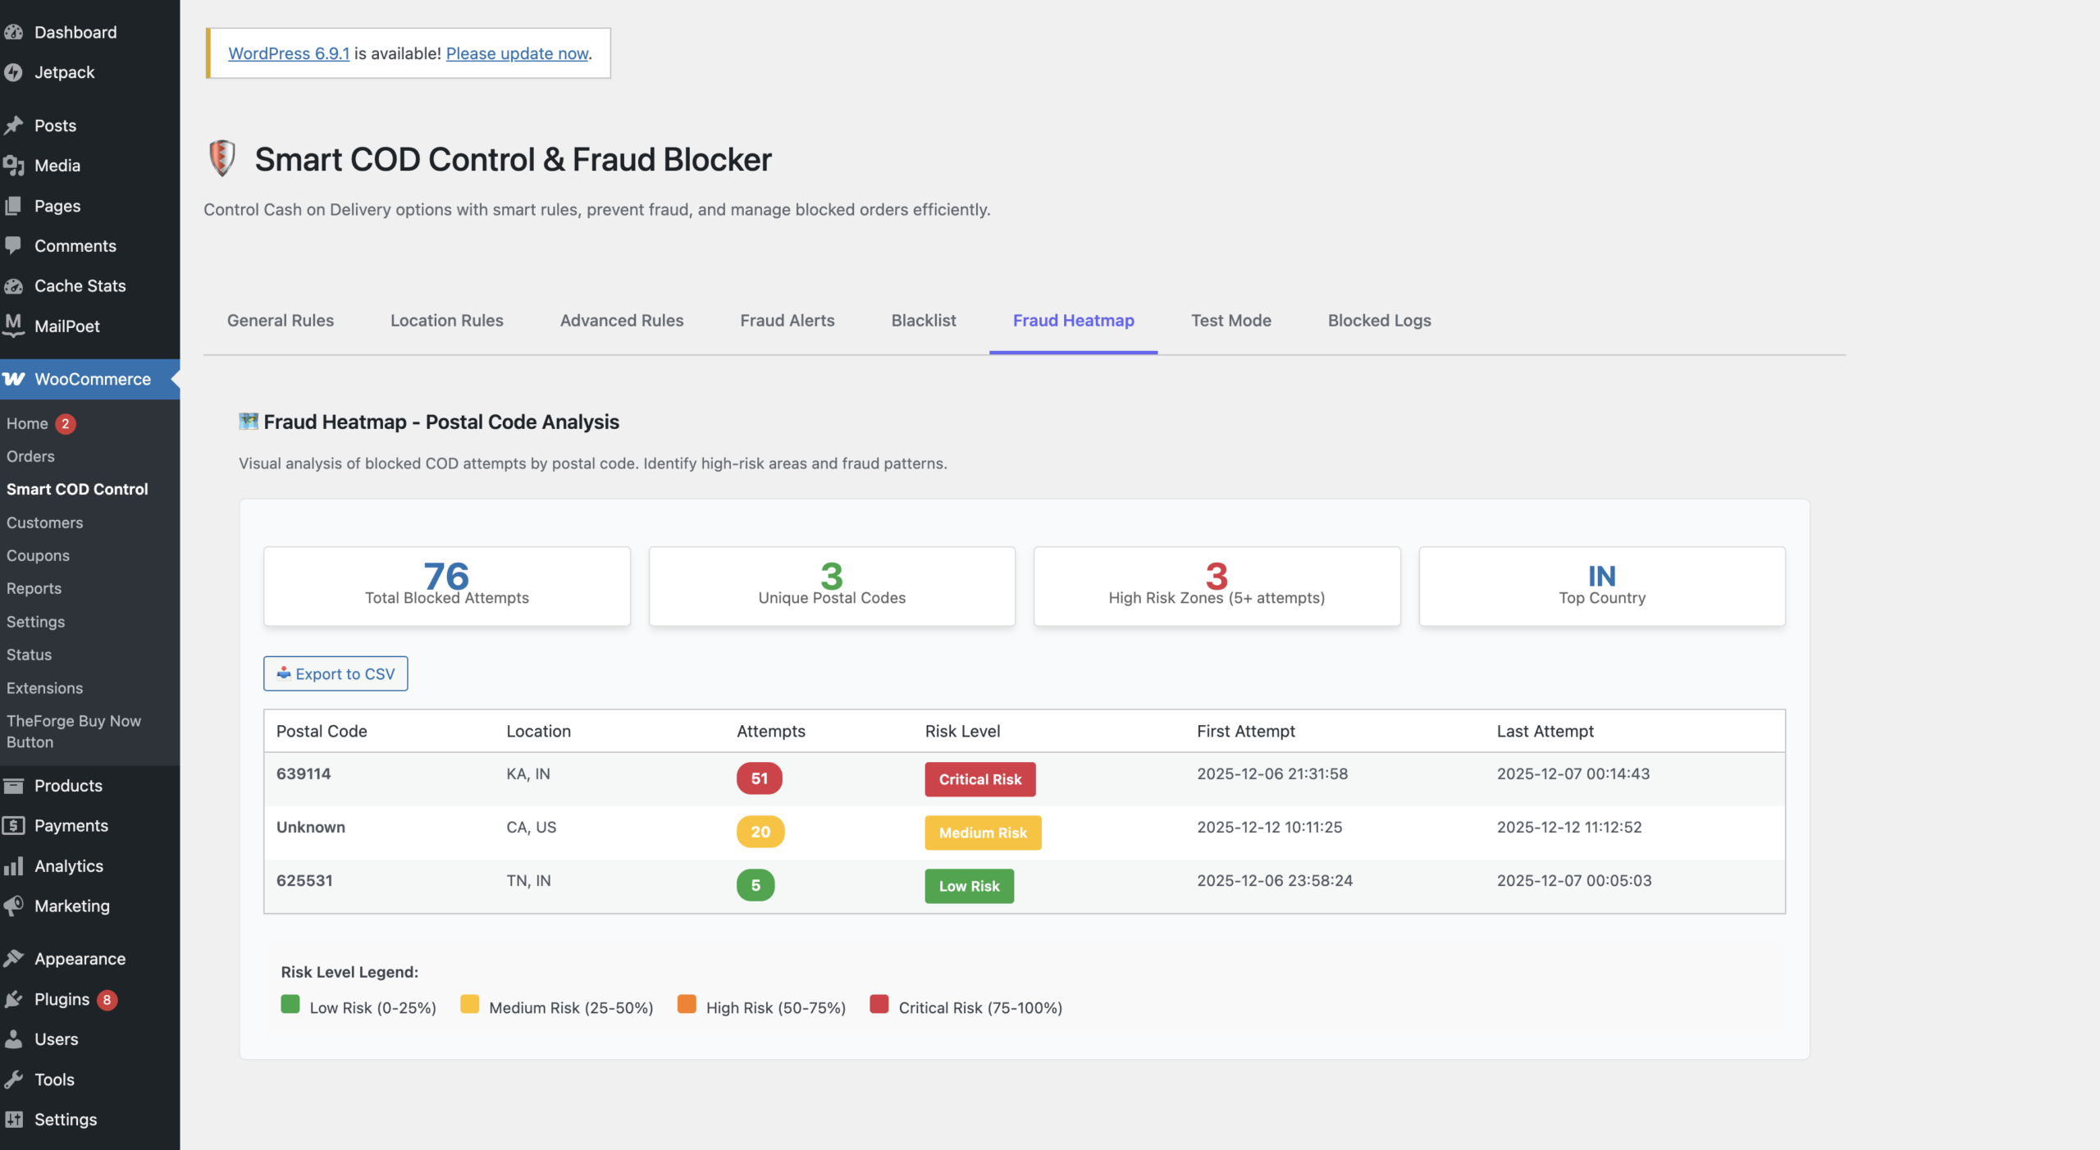
Task: Open the Media library icon
Action: [15, 165]
